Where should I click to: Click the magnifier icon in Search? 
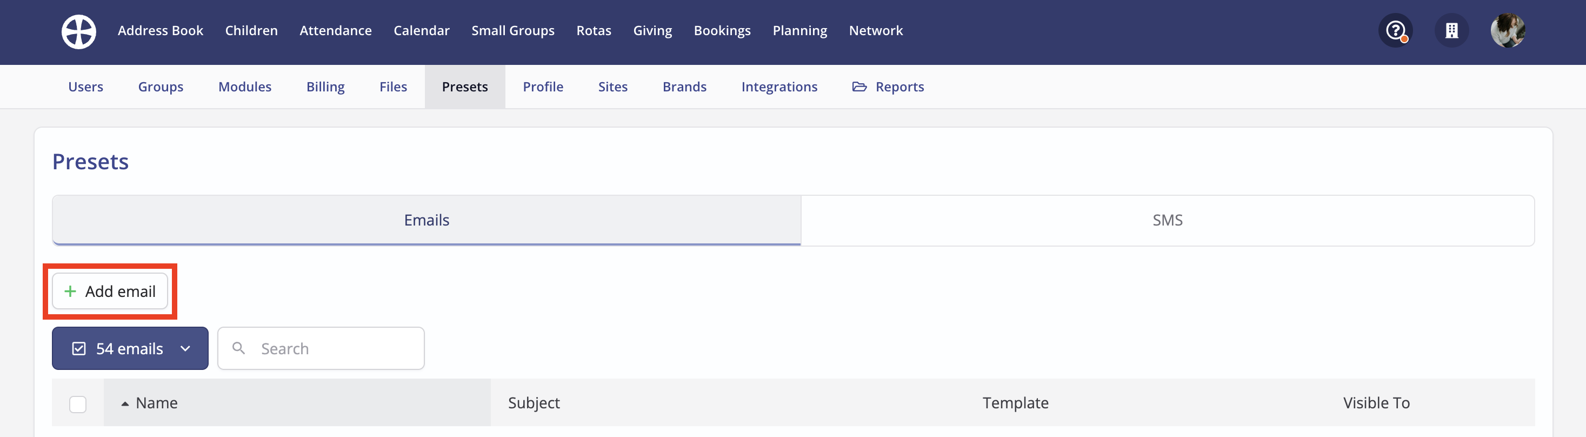point(239,348)
